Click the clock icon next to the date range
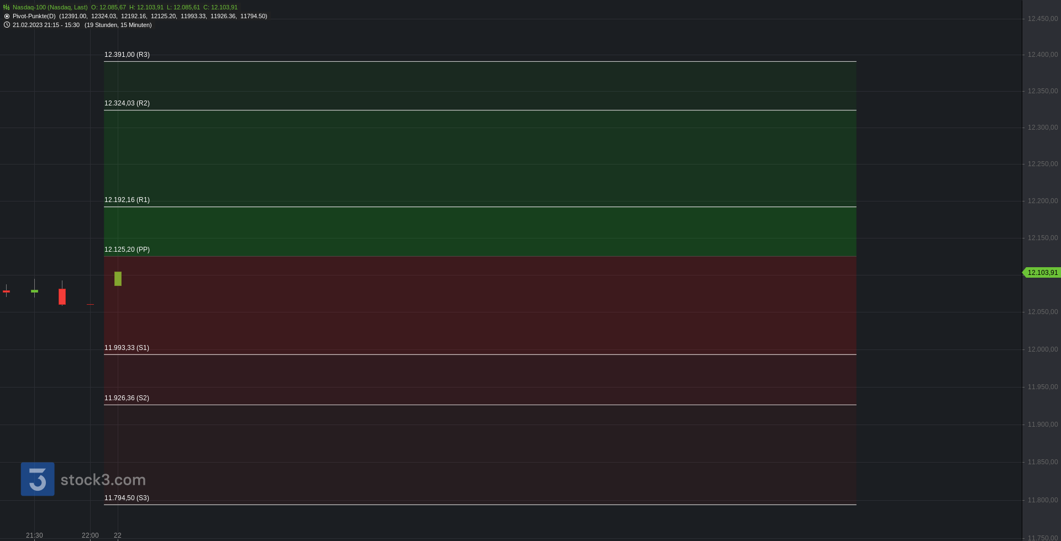Viewport: 1061px width, 541px height. 7,25
